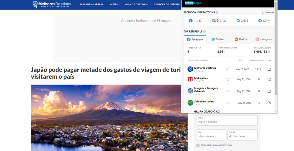This screenshot has height=151, width=294.
Task: Open Cartões de Crédito menu item
Action: coord(167,5)
